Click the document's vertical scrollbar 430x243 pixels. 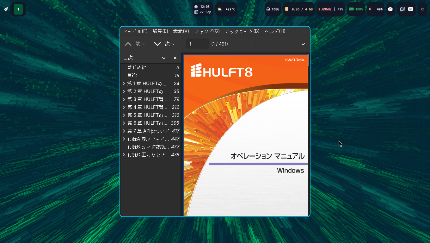pyautogui.click(x=309, y=60)
